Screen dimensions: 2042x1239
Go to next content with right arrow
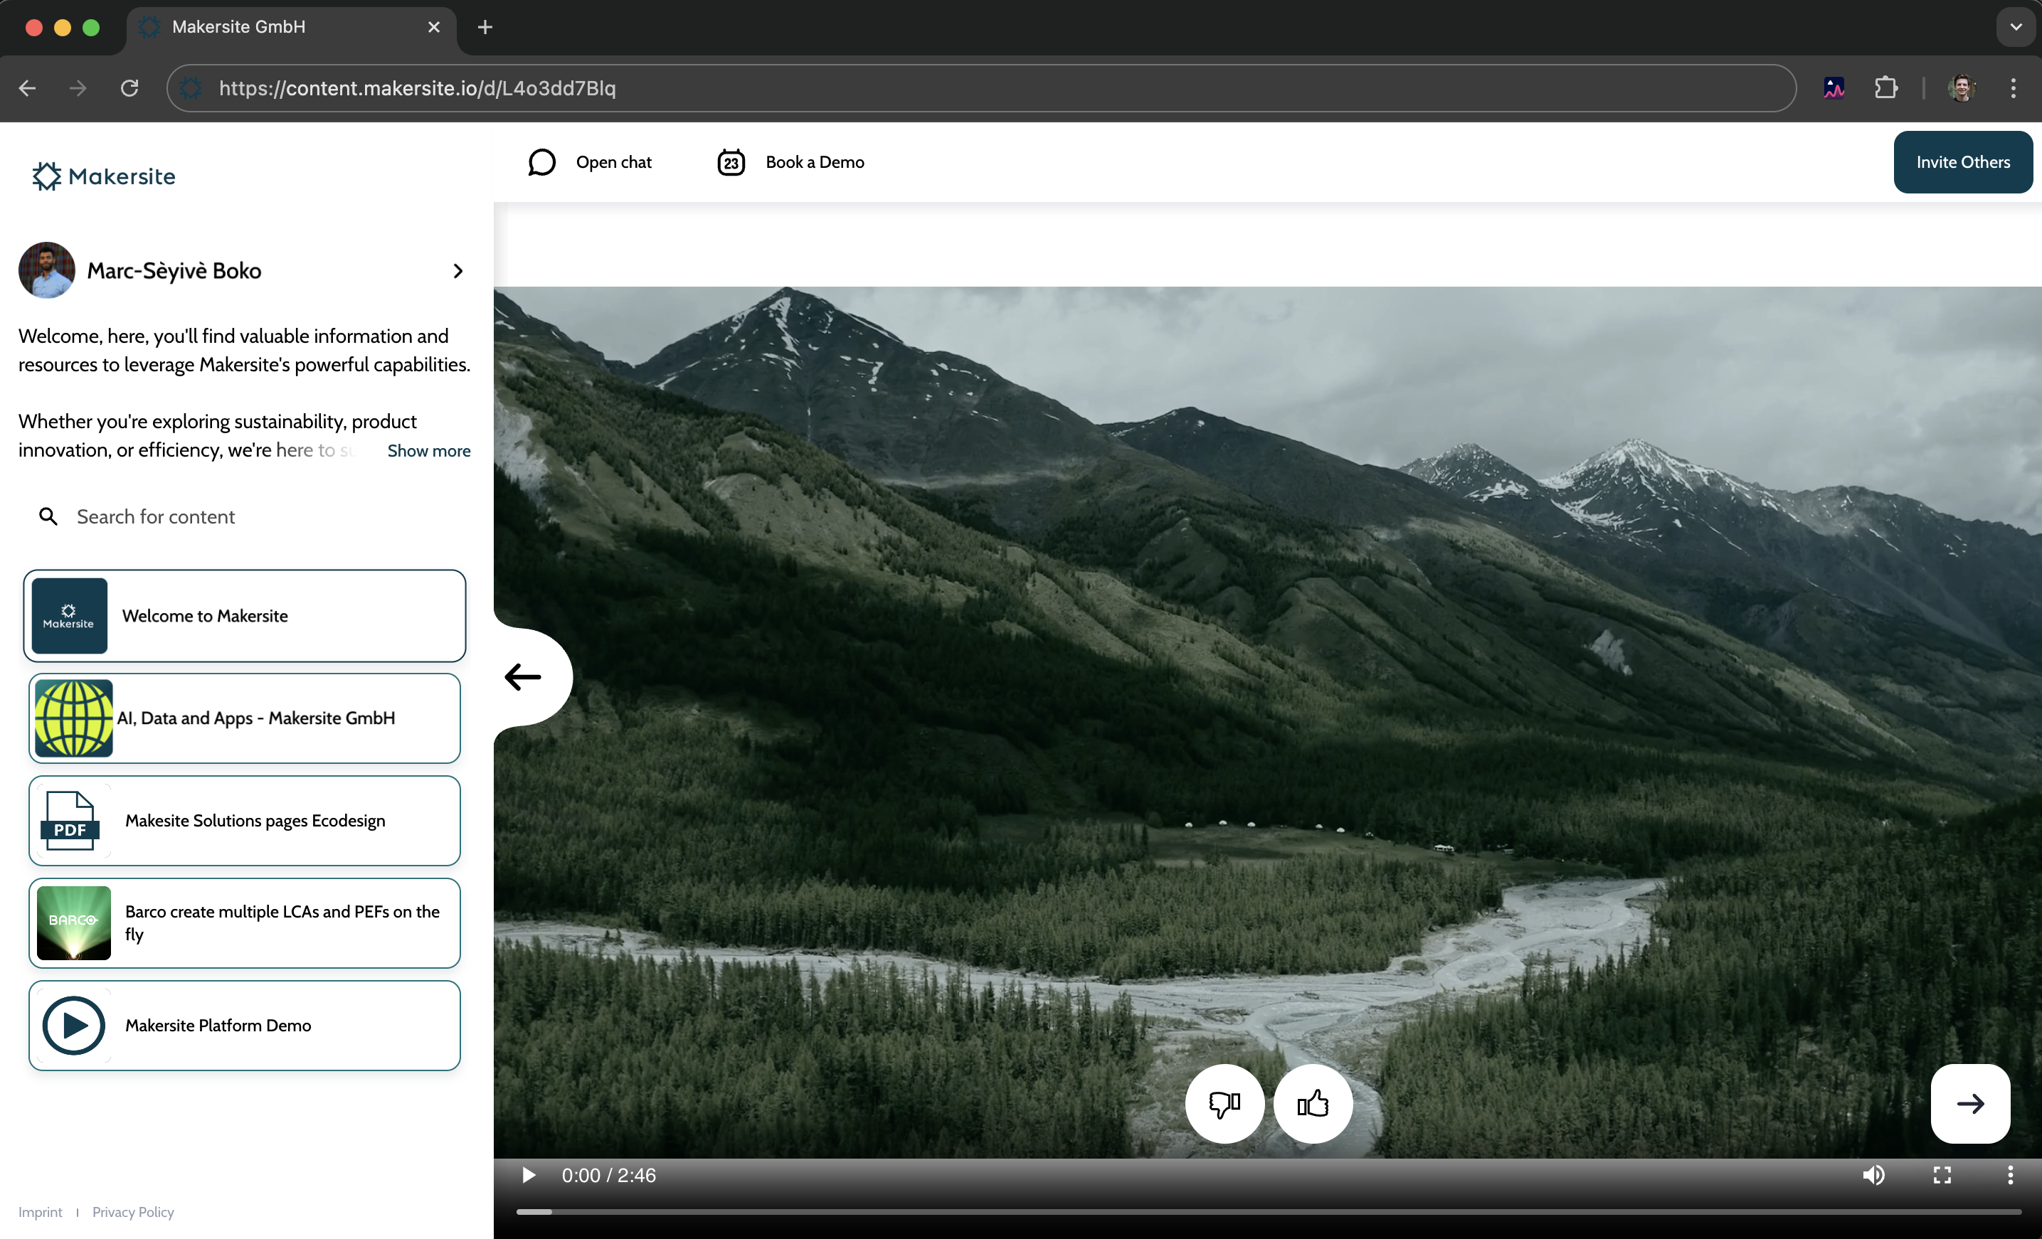click(1970, 1103)
